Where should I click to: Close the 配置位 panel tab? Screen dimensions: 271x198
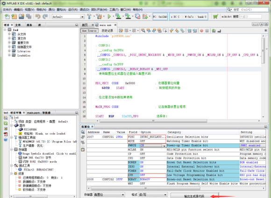click(93, 126)
